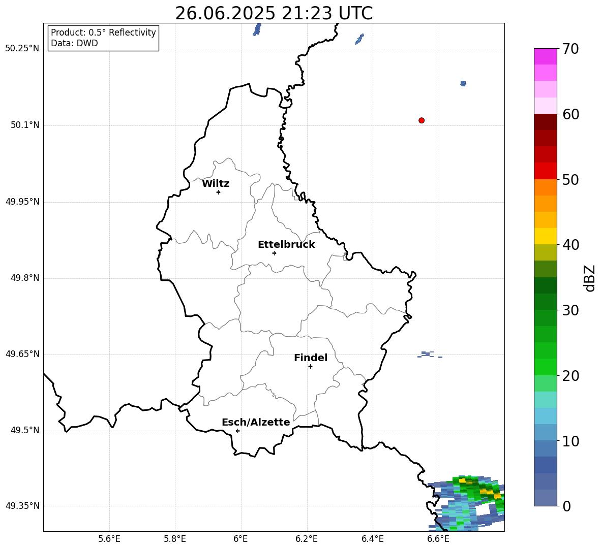This screenshot has width=602, height=549.
Task: Click the 0 dBZ colorbar tick label
Action: point(566,506)
